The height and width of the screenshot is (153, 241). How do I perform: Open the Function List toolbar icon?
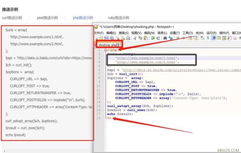[230, 38]
